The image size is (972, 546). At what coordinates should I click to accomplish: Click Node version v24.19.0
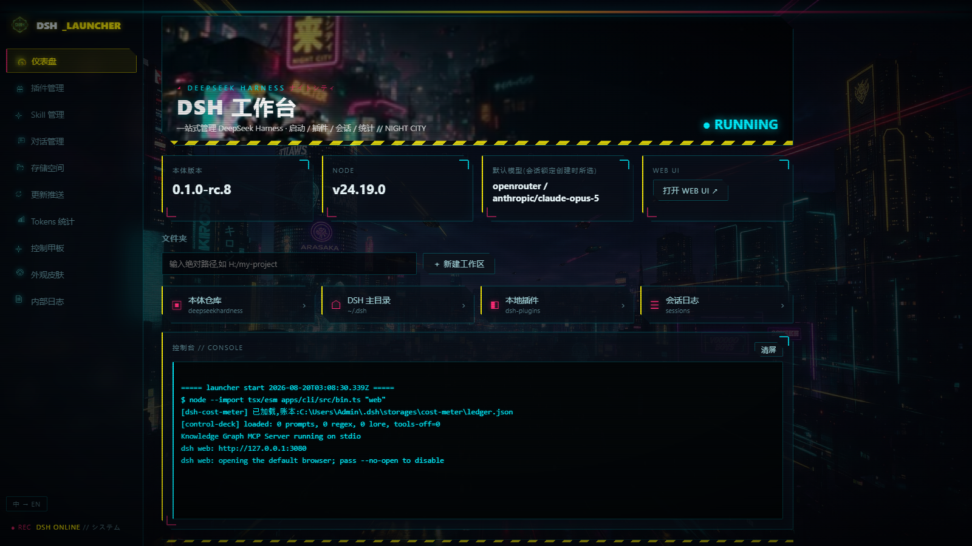pos(359,189)
